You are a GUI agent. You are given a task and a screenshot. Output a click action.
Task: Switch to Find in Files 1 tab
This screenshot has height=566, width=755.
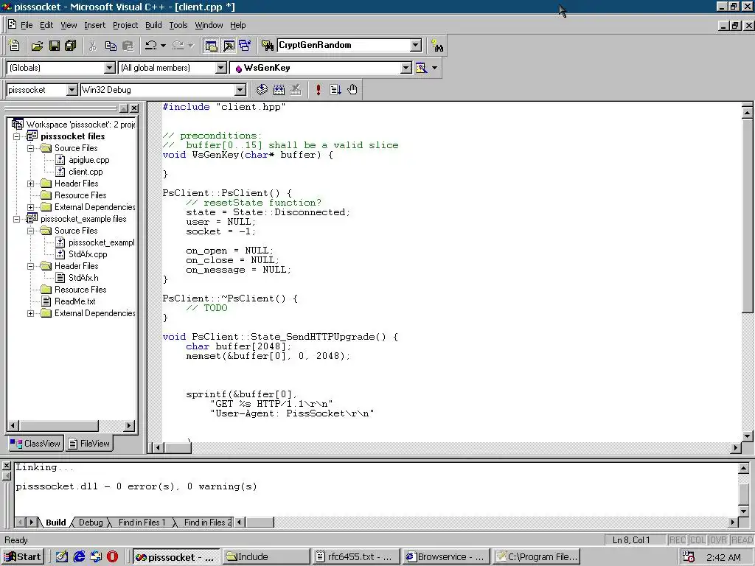(x=142, y=523)
